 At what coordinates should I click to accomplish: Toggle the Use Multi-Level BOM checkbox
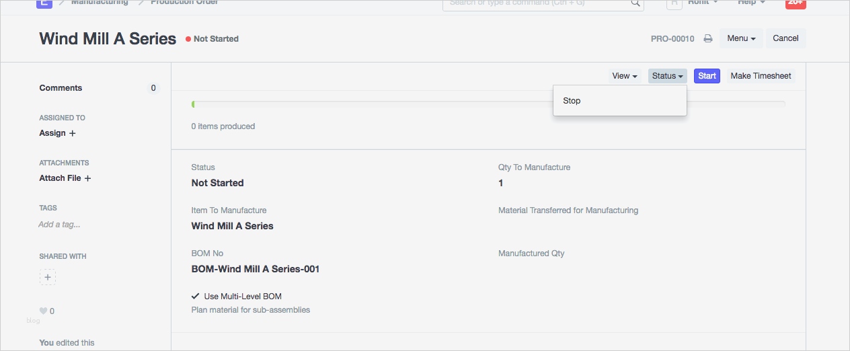(196, 296)
